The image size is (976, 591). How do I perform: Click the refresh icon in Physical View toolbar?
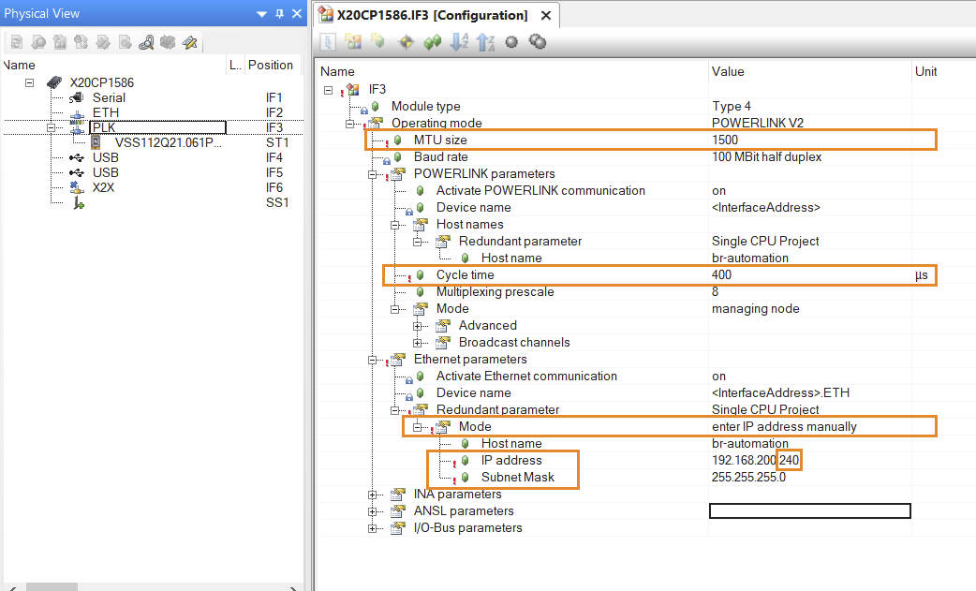(17, 42)
